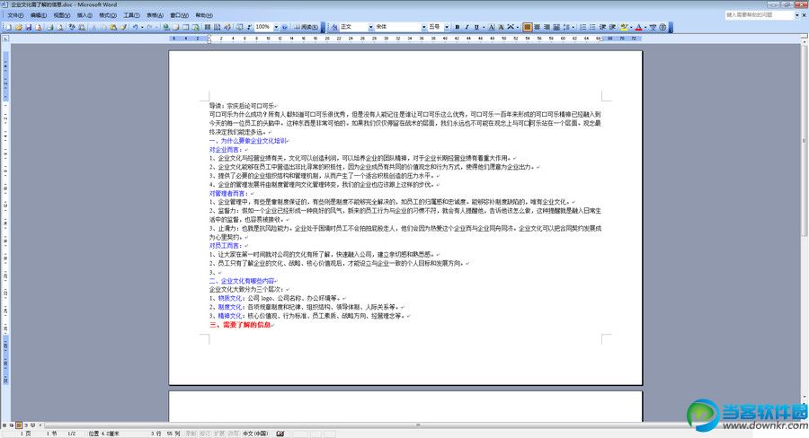Open the 编辑 menu
The height and width of the screenshot is (438, 809).
(39, 15)
